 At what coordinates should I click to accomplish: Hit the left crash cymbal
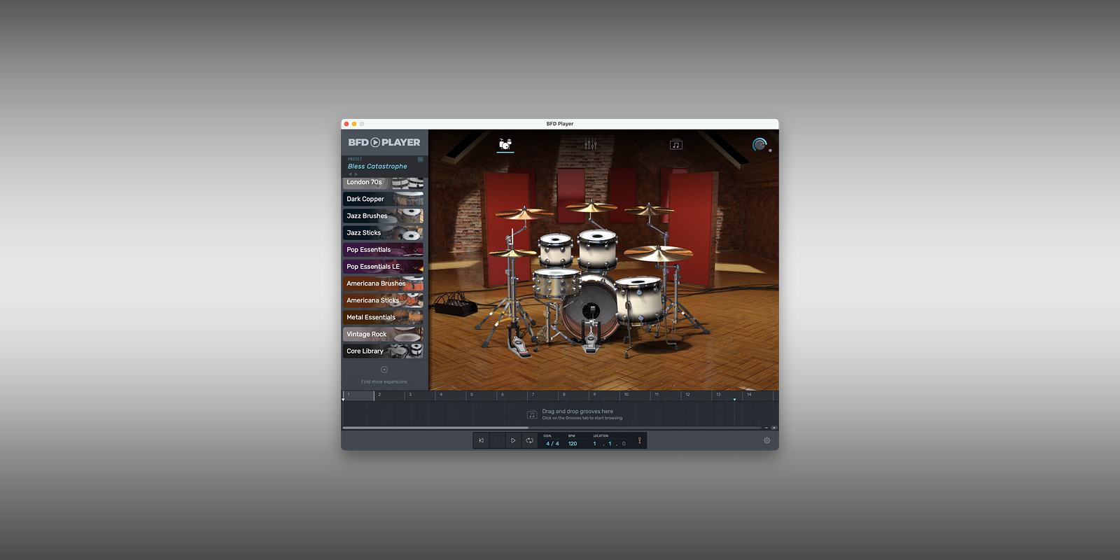tap(524, 213)
